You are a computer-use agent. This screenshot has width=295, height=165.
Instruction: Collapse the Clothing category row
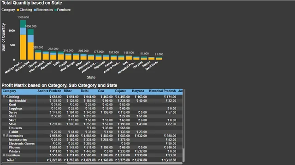[x=4, y=97]
